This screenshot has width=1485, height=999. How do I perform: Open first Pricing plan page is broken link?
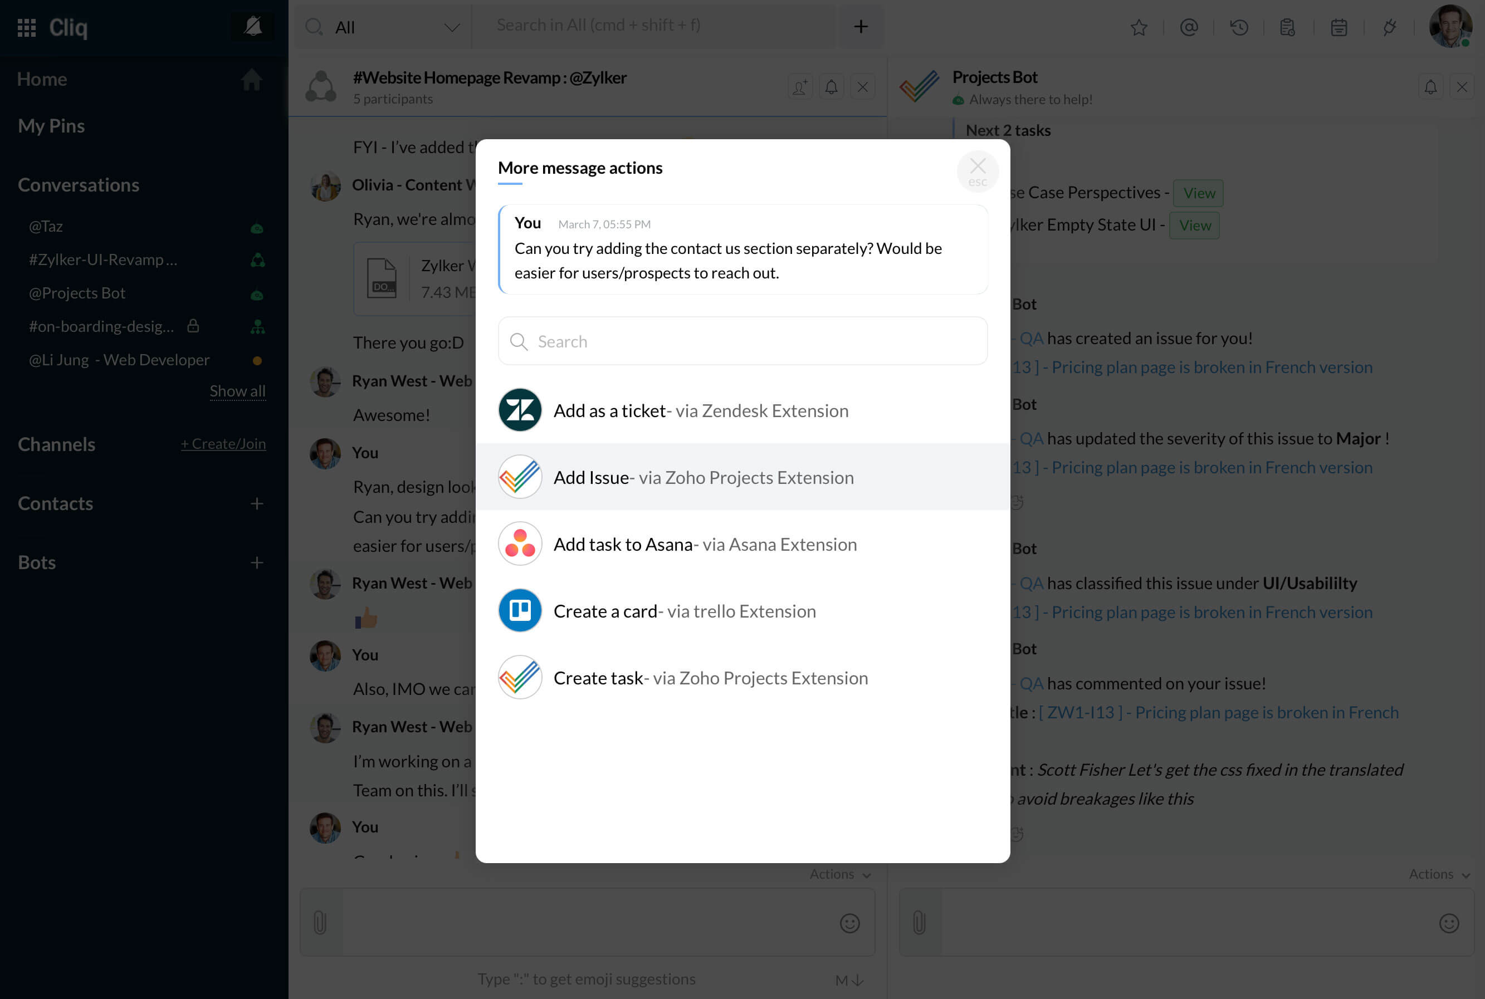1192,368
